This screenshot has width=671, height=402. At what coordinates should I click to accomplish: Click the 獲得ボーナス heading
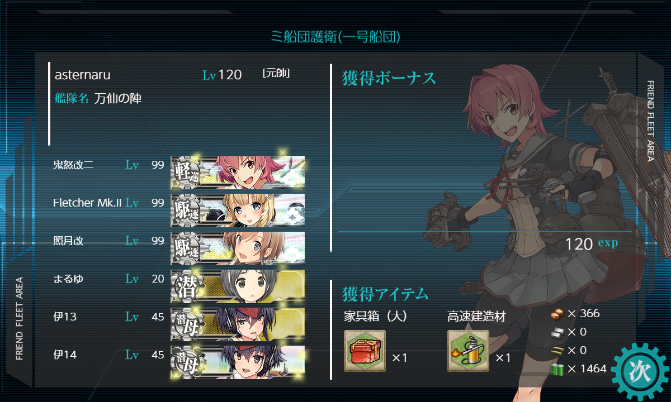pyautogui.click(x=389, y=78)
